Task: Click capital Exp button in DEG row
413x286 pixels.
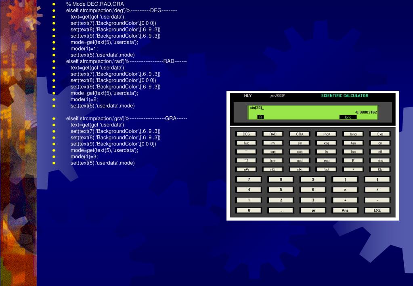Action: coord(380,134)
